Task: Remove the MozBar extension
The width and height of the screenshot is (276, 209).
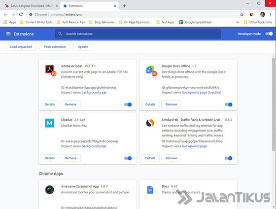Action: point(70,158)
